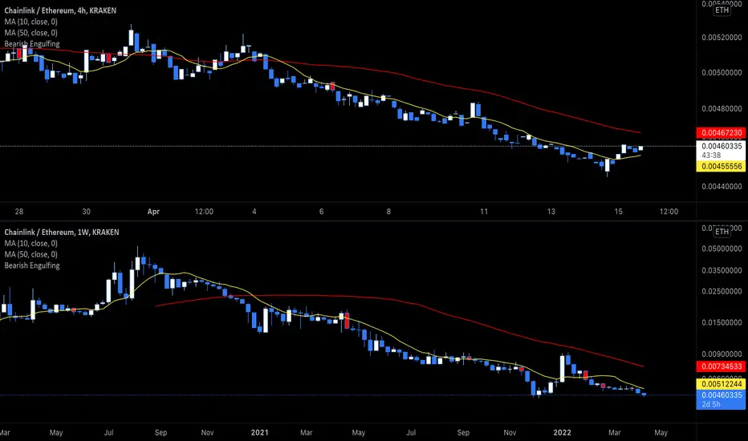Image resolution: width=748 pixels, height=441 pixels.
Task: Click the MA (50, close, 0) legend in the top chart
Action: (x=31, y=32)
